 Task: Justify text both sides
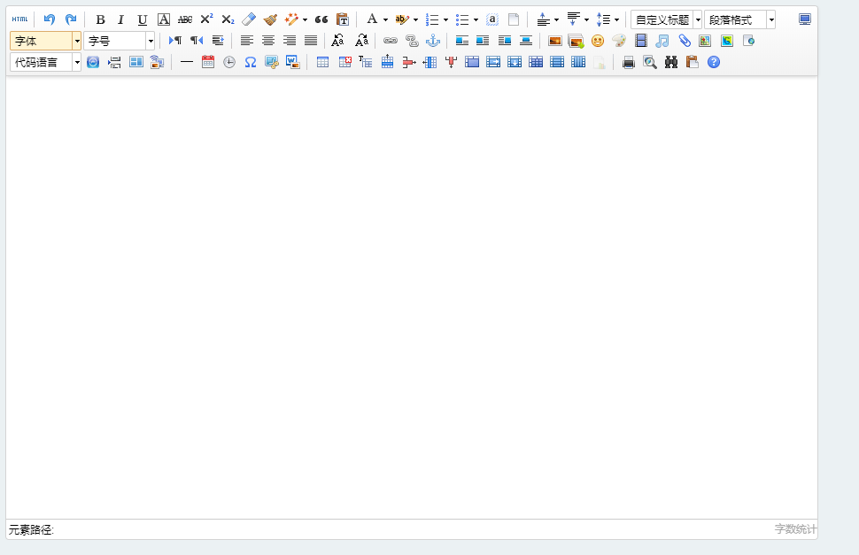pyautogui.click(x=311, y=41)
